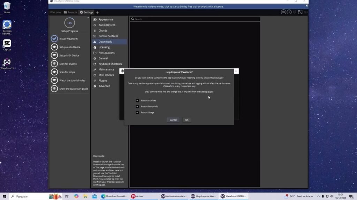Cancel the Help Improve Waveform dialog
This screenshot has height=200, width=357.
[173, 120]
